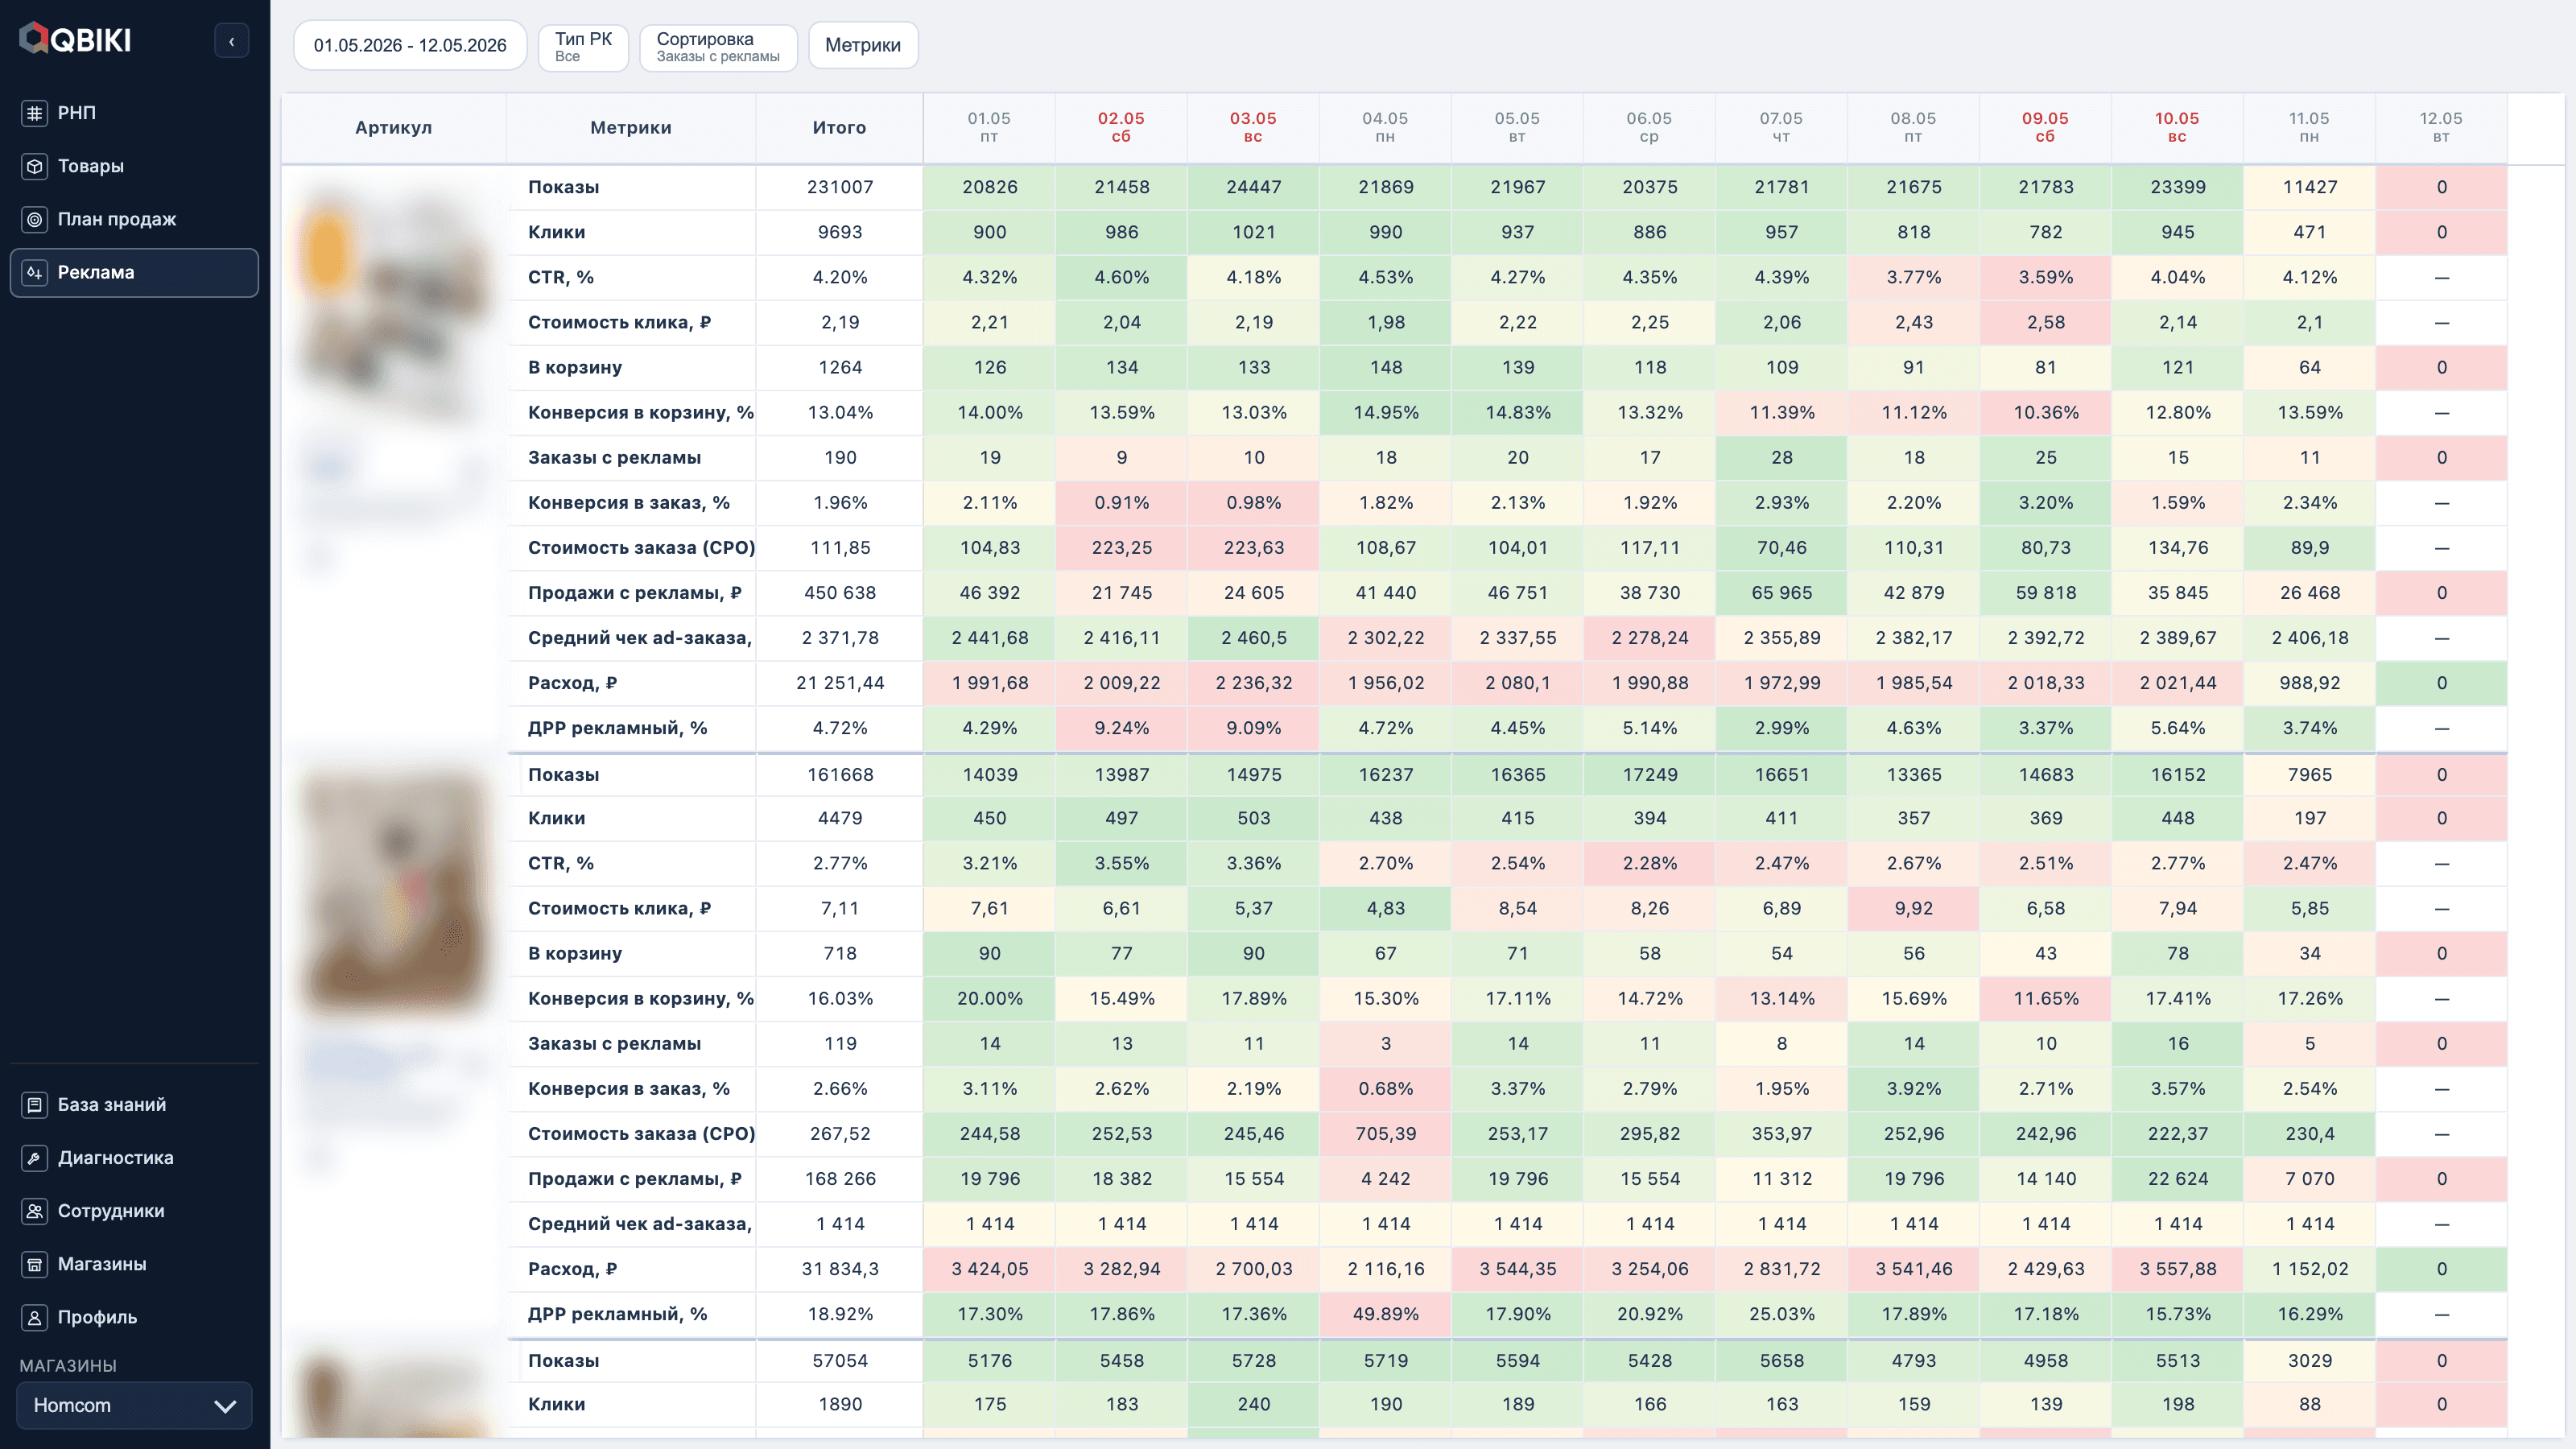This screenshot has height=1449, width=2576.
Task: Go to Товары via its box icon
Action: coord(35,166)
